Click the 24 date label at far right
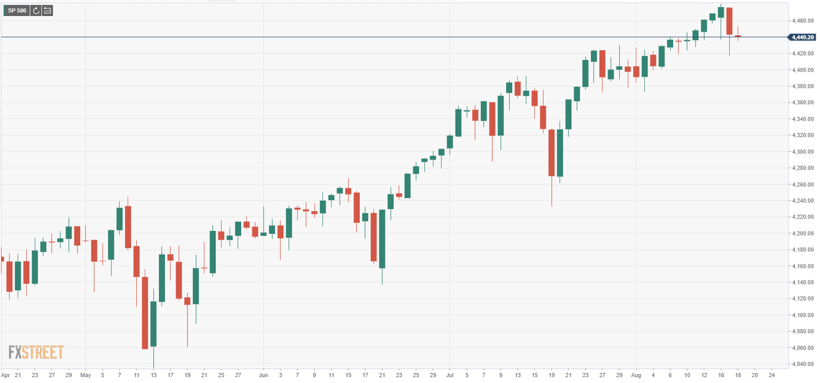Image resolution: width=820 pixels, height=383 pixels. click(771, 375)
